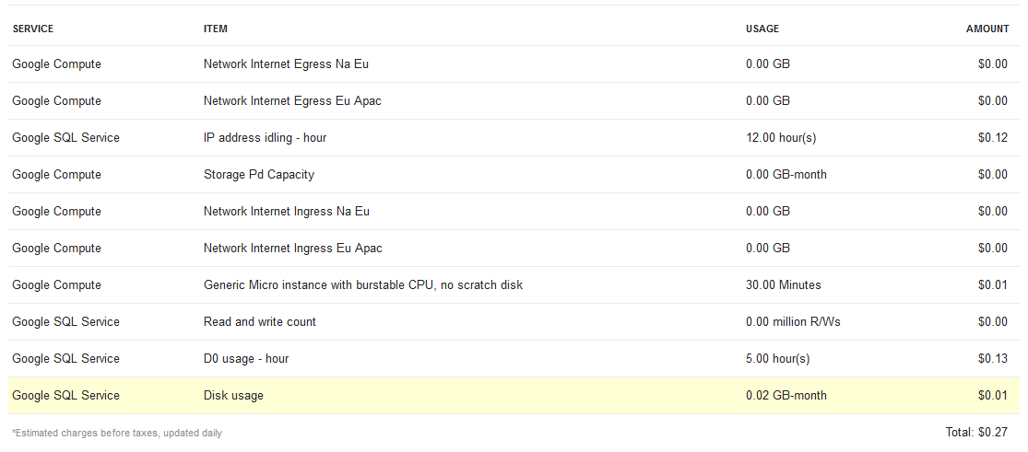Viewport: 1028px width, 452px height.
Task: Click the 5.00 hour(s) usage value
Action: click(x=778, y=358)
